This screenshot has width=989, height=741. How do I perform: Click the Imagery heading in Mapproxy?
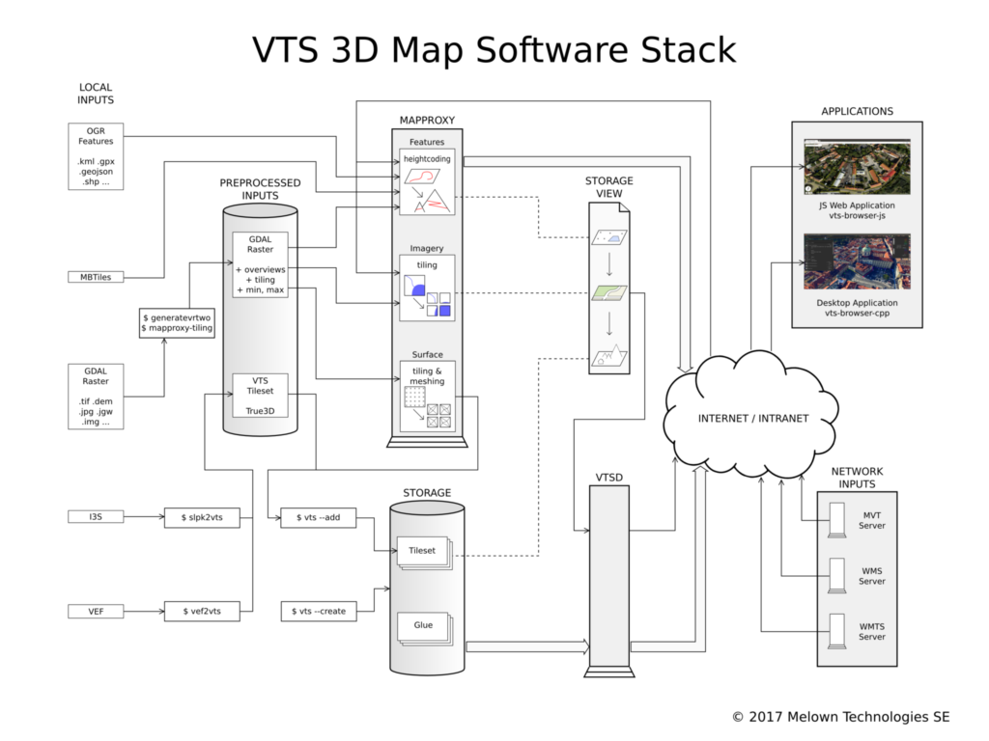click(x=427, y=248)
